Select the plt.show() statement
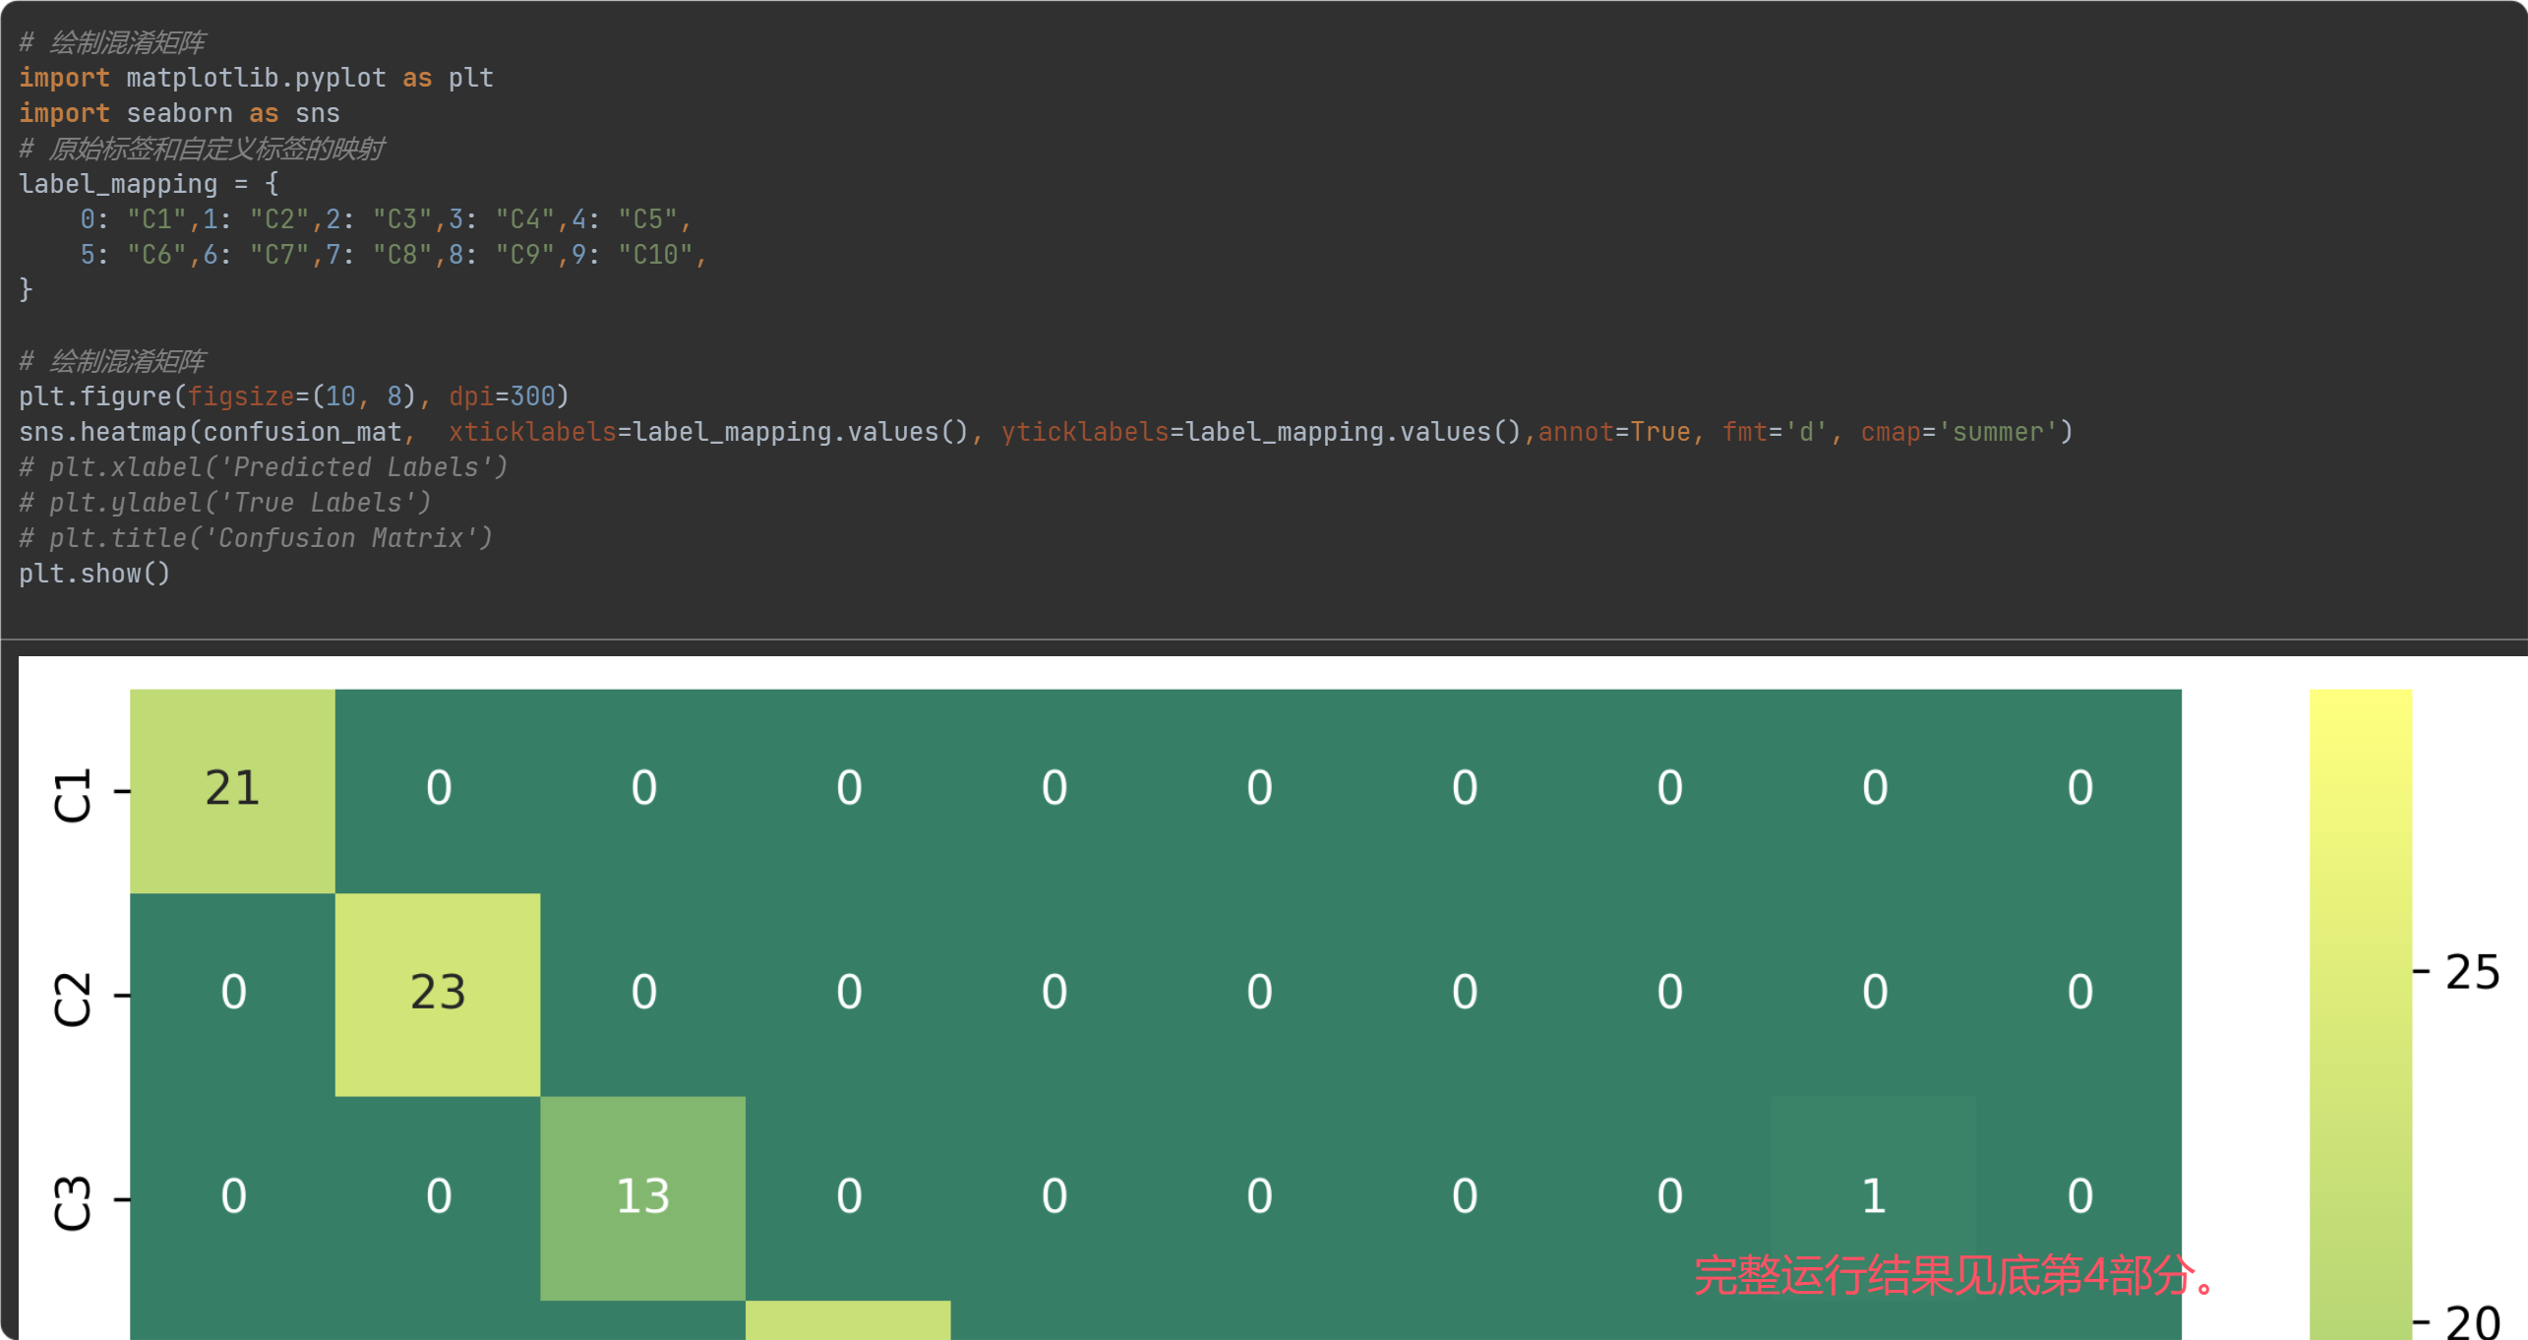 [x=93, y=574]
